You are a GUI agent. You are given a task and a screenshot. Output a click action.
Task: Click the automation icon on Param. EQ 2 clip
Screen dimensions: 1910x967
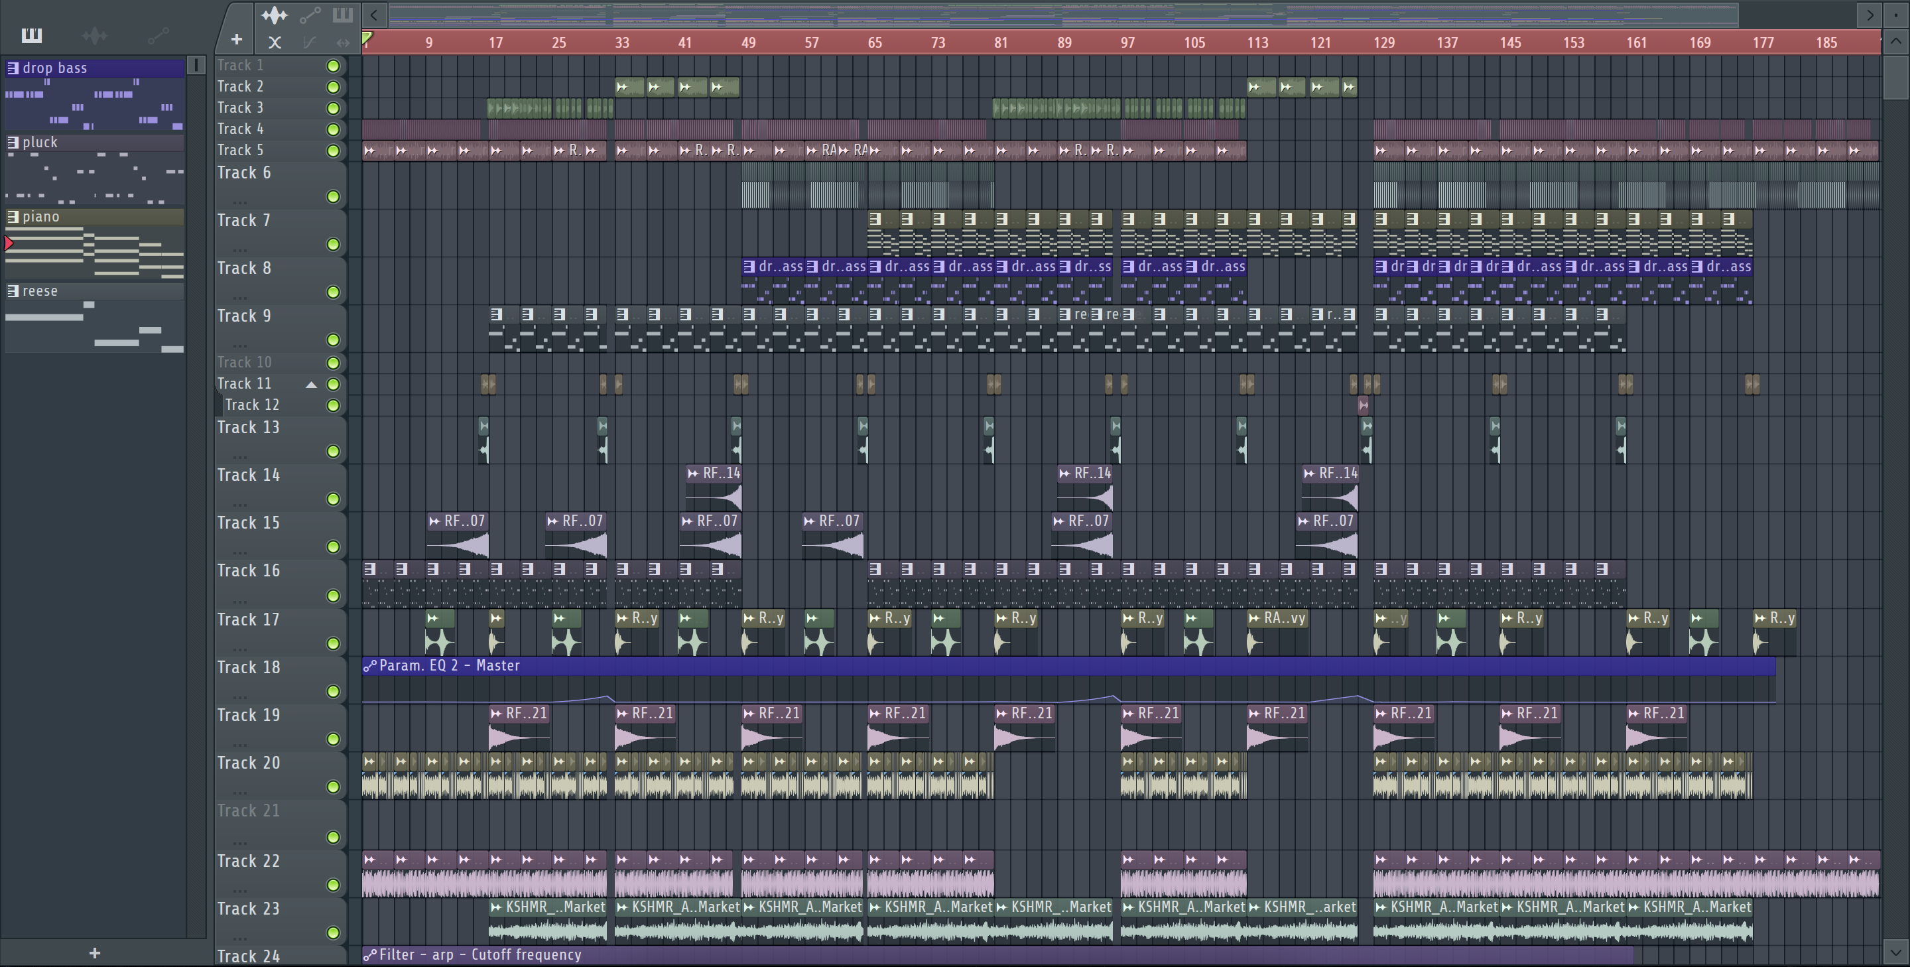(x=369, y=666)
